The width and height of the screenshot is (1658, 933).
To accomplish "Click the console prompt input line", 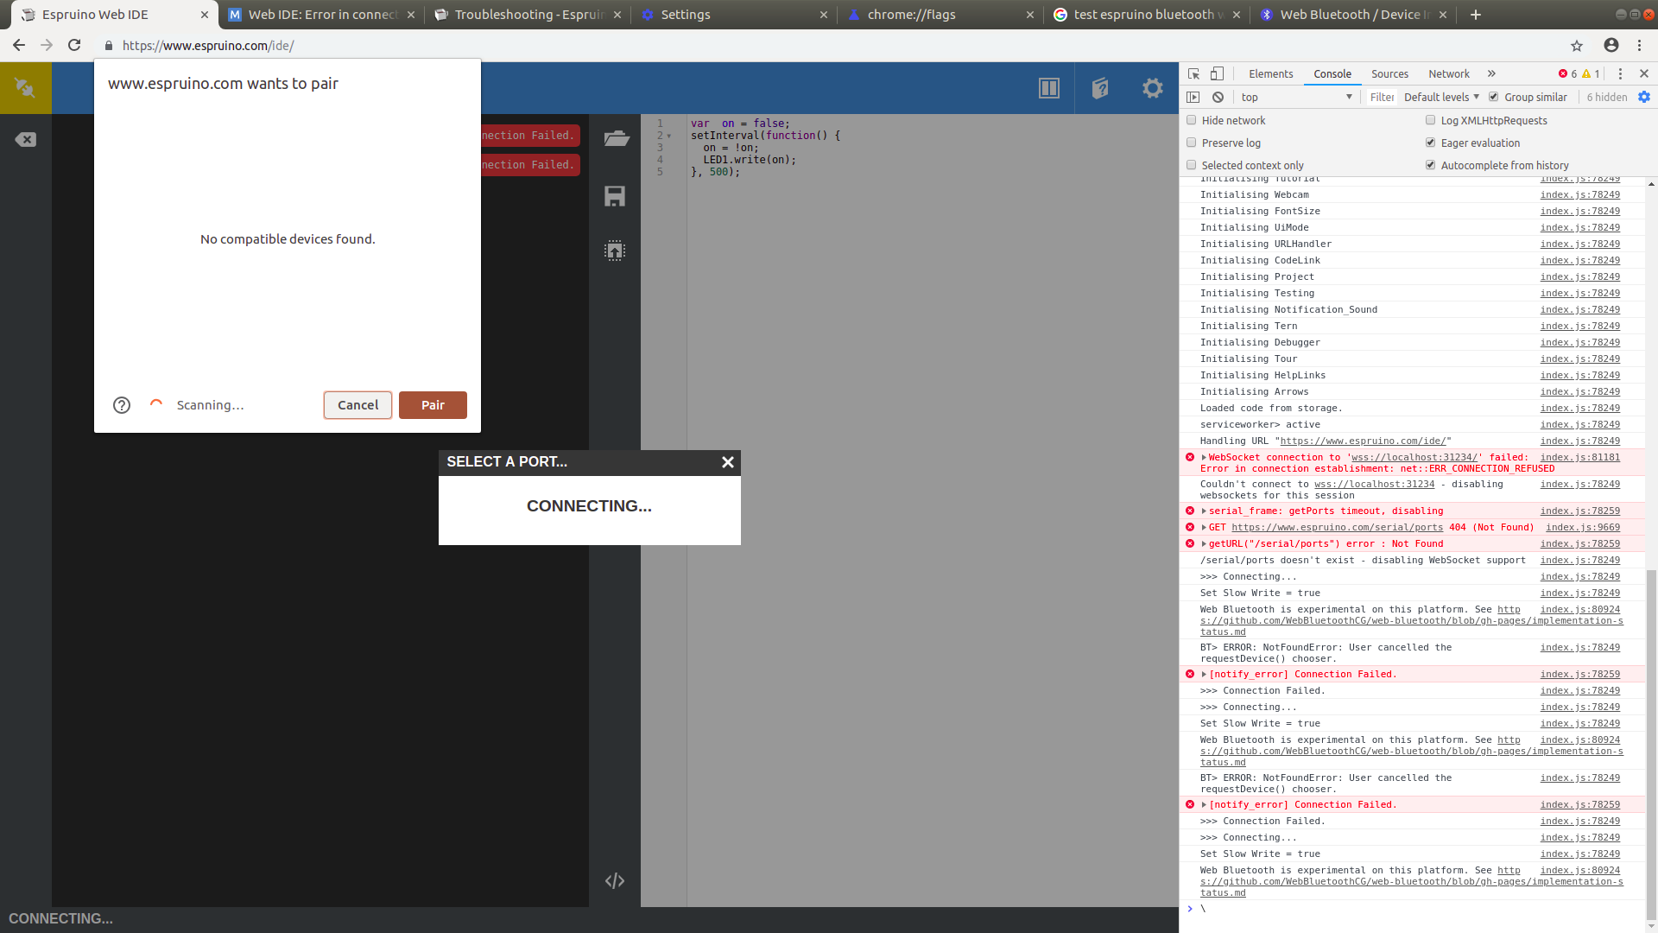I will point(1416,909).
